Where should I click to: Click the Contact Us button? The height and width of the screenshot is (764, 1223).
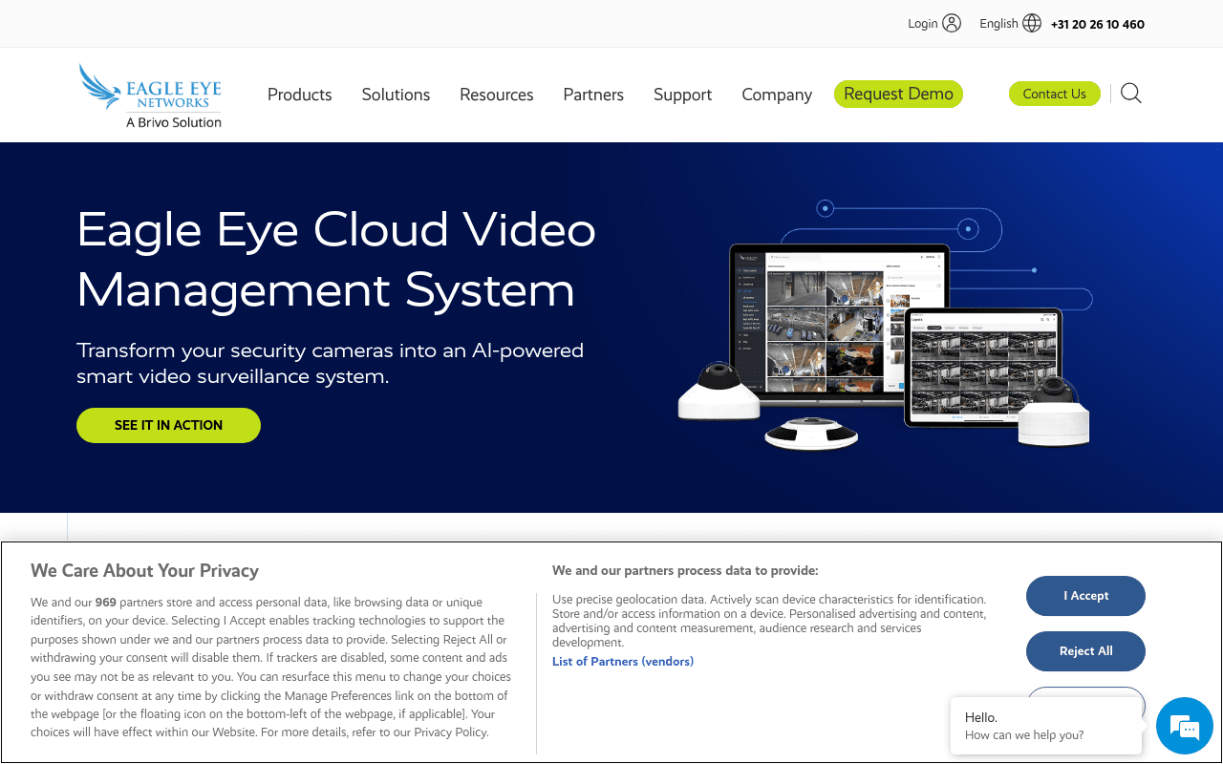pos(1055,94)
